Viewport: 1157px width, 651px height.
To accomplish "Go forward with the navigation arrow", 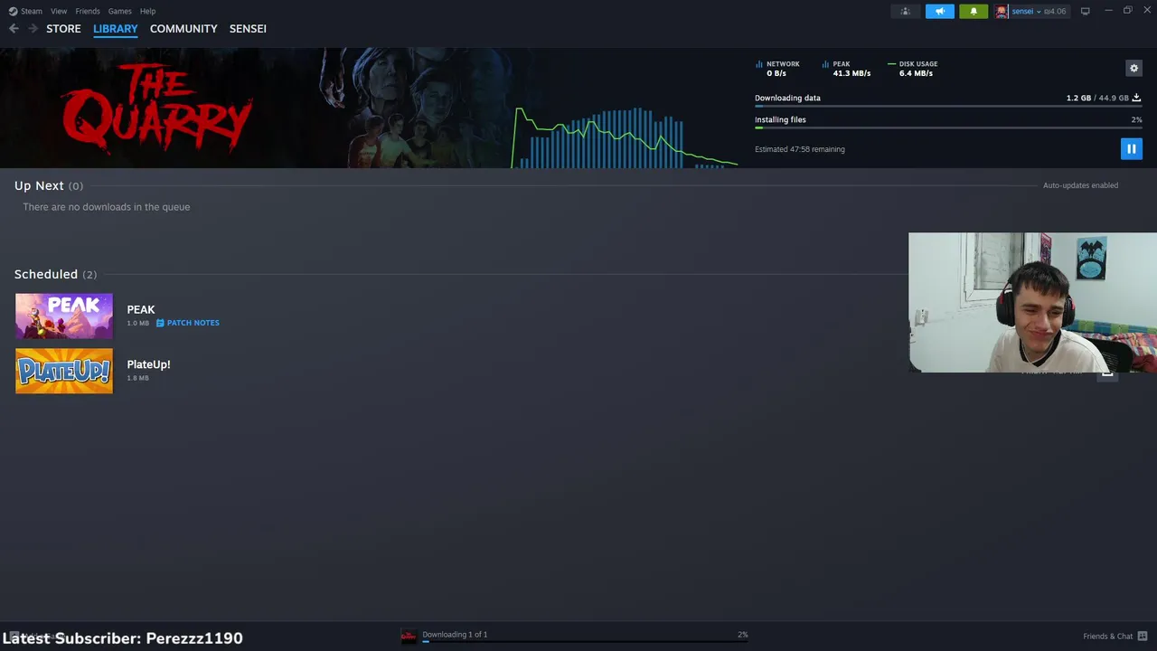I will [33, 29].
